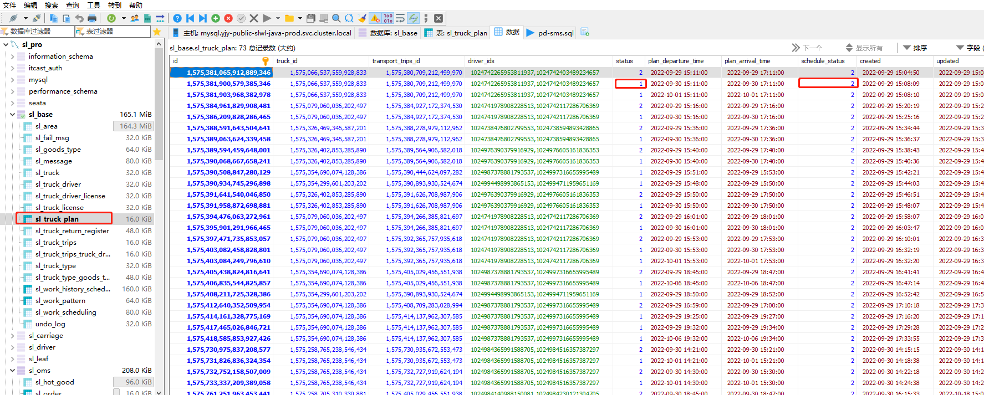Go to first record icon
984x395 pixels.
[x=190, y=18]
